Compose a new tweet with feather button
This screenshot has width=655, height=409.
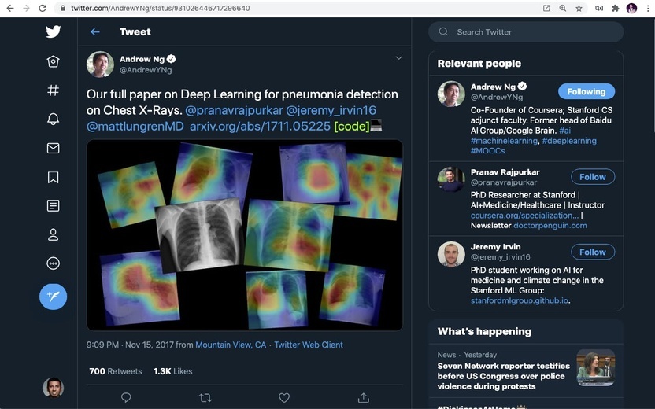(x=53, y=297)
